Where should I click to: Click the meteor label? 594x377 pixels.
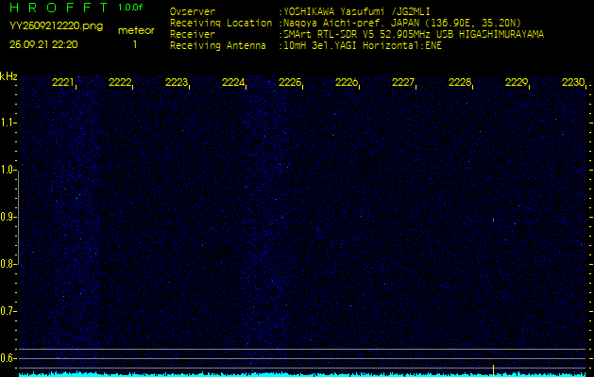click(136, 31)
